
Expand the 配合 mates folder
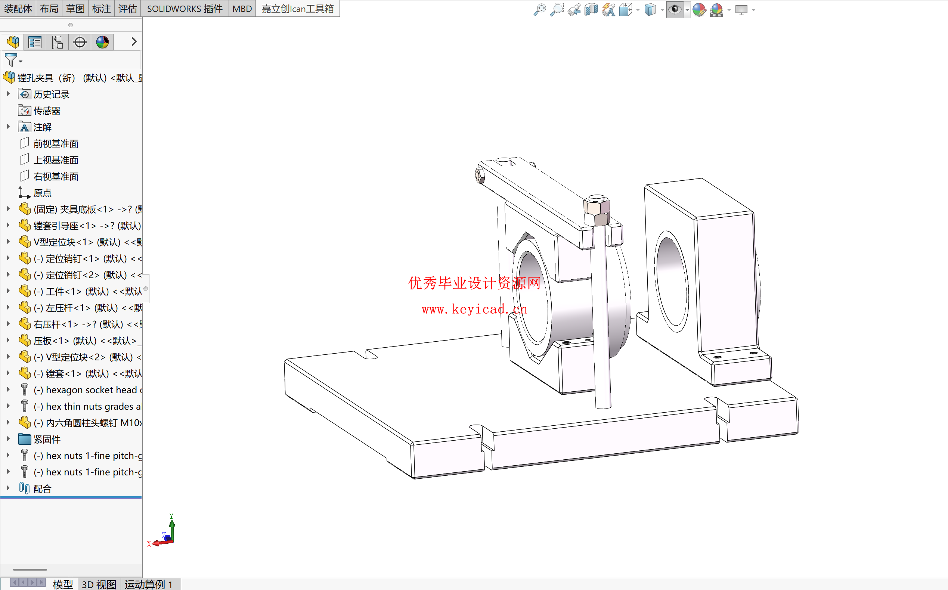point(8,488)
